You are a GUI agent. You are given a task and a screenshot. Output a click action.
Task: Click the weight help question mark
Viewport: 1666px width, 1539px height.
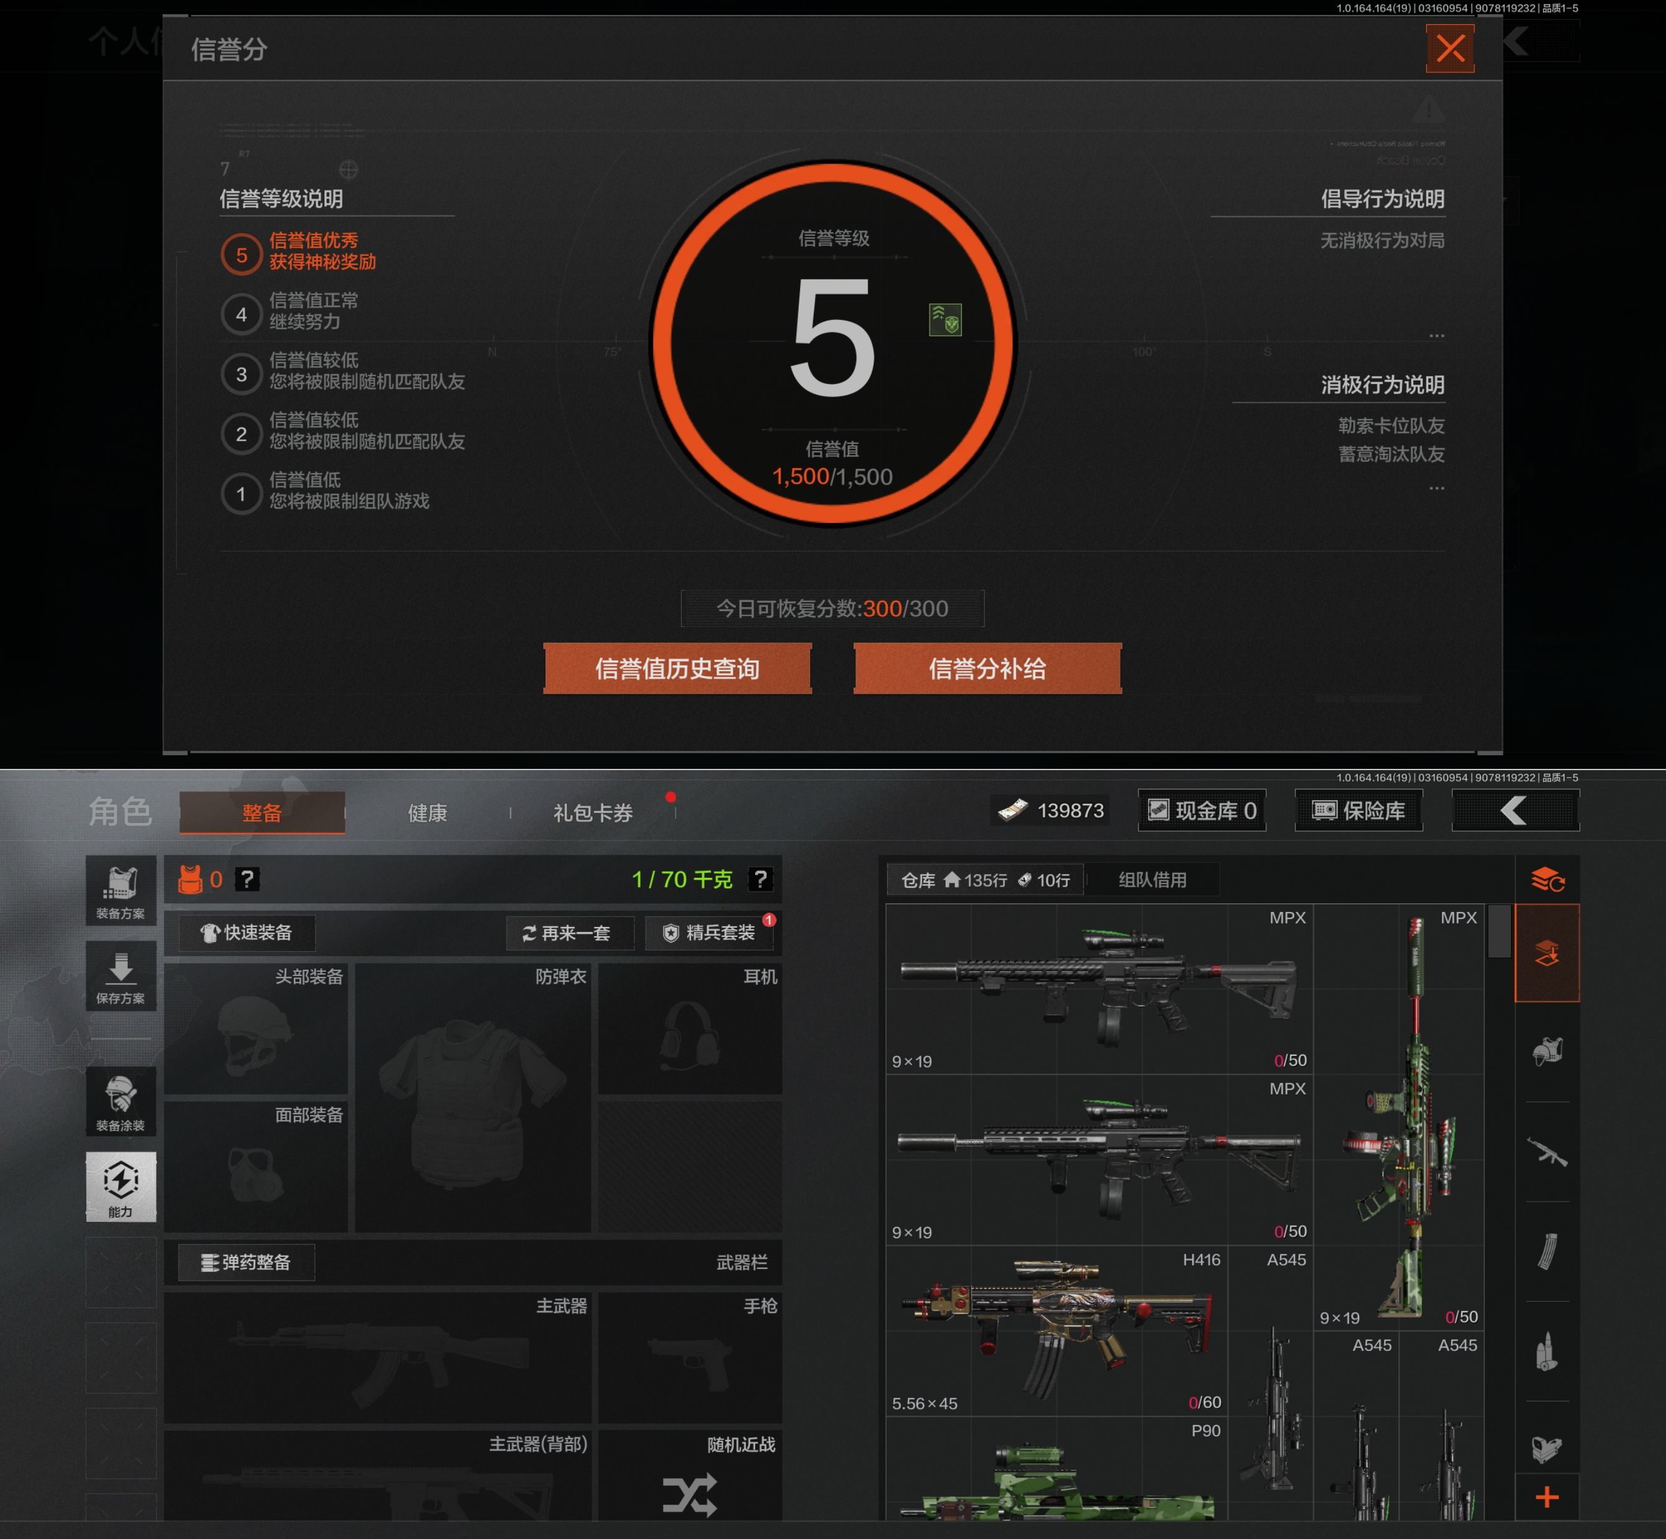coord(760,878)
